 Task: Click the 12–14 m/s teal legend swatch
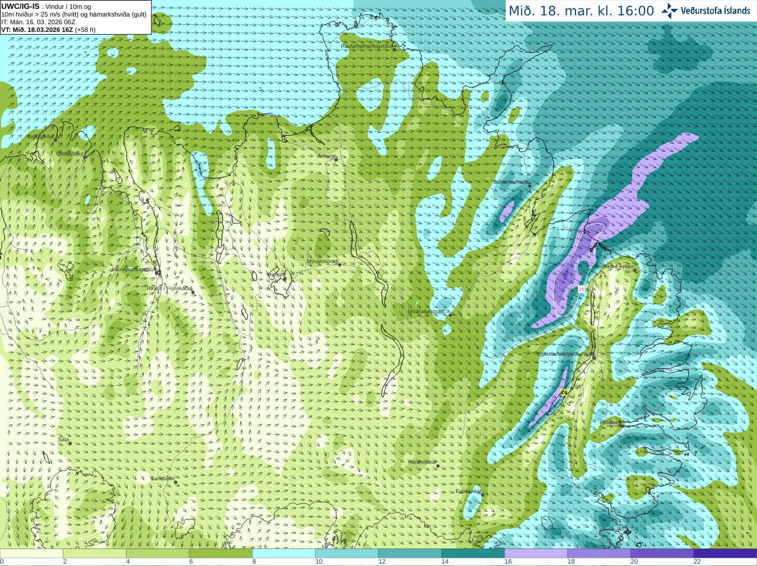pos(410,554)
